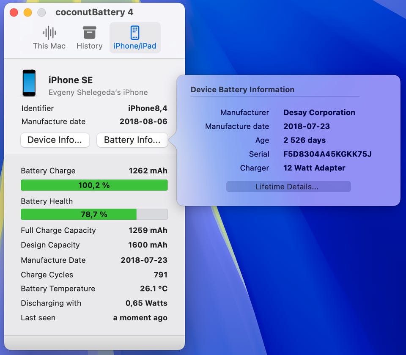Click the Charge Cycles value 791
Image resolution: width=406 pixels, height=355 pixels.
coord(160,275)
